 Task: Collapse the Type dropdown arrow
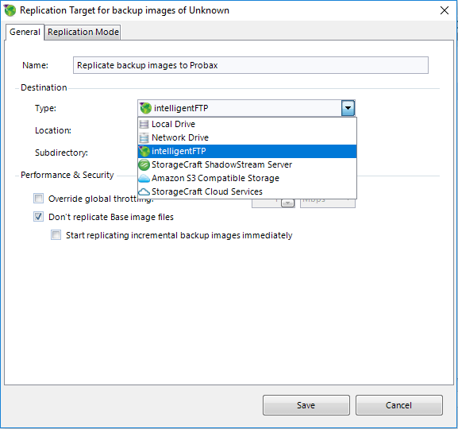click(x=348, y=108)
